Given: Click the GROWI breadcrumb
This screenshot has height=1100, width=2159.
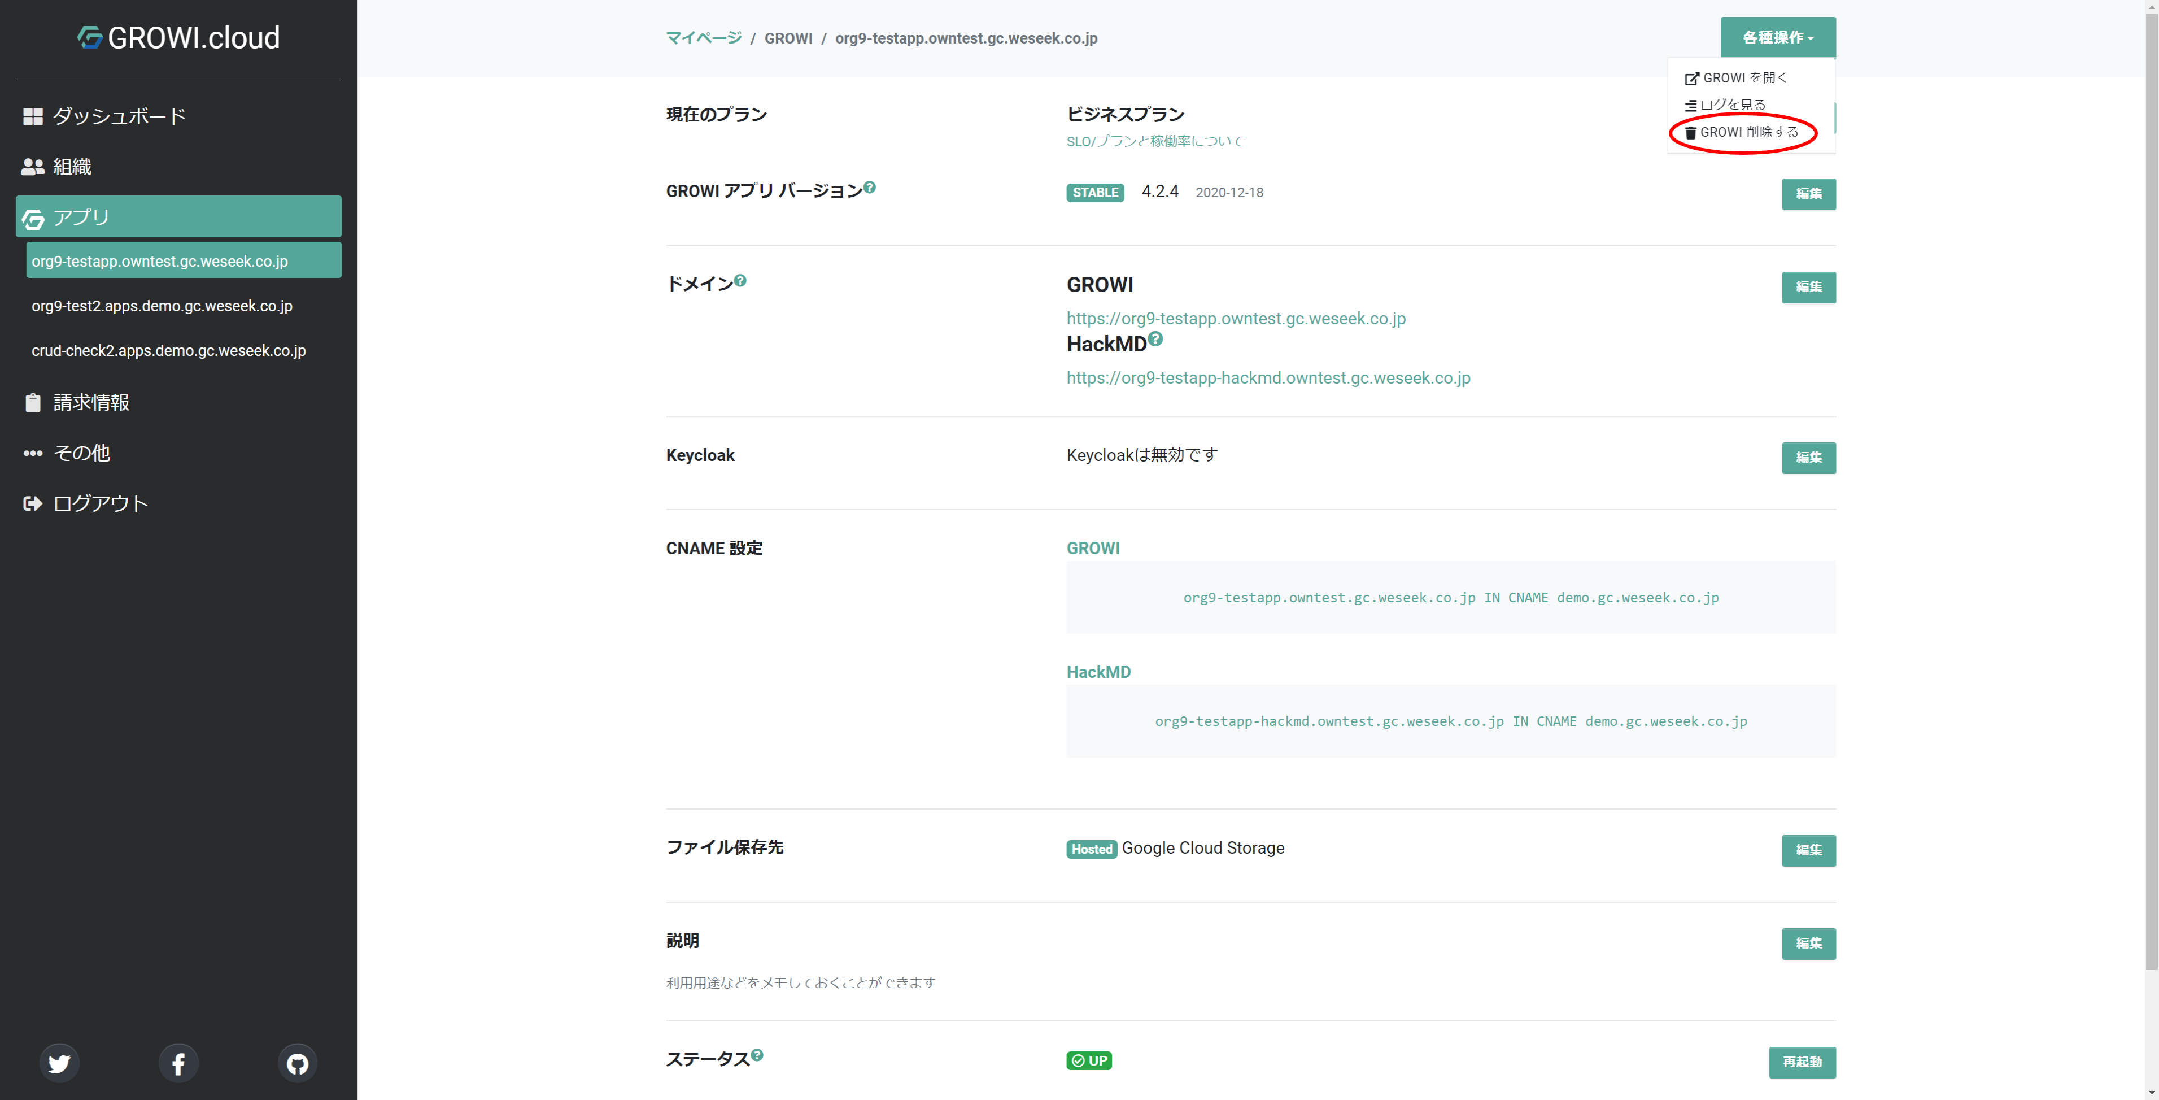Looking at the screenshot, I should point(788,38).
